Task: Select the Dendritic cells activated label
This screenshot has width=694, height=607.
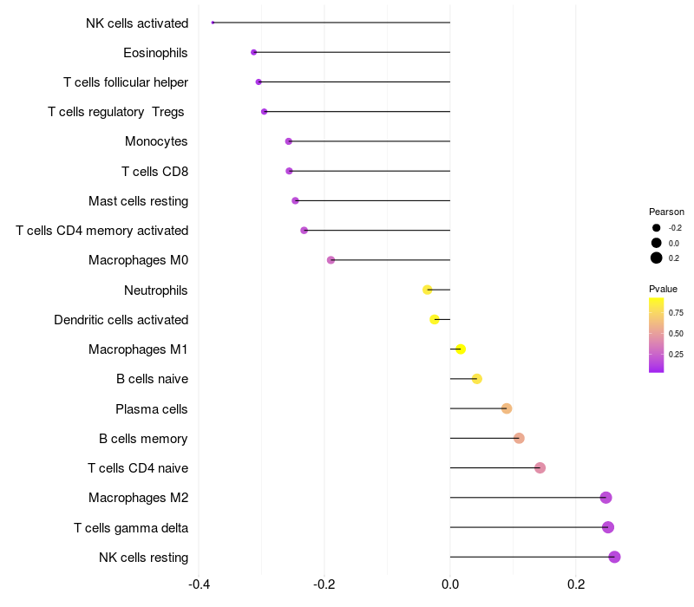Action: pos(121,320)
